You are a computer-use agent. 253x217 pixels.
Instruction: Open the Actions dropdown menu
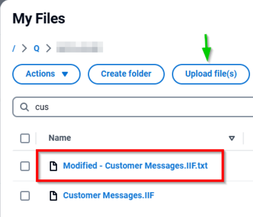point(46,74)
